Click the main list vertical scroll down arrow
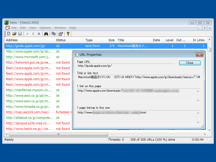This screenshot has height=162, width=216. click(209, 130)
